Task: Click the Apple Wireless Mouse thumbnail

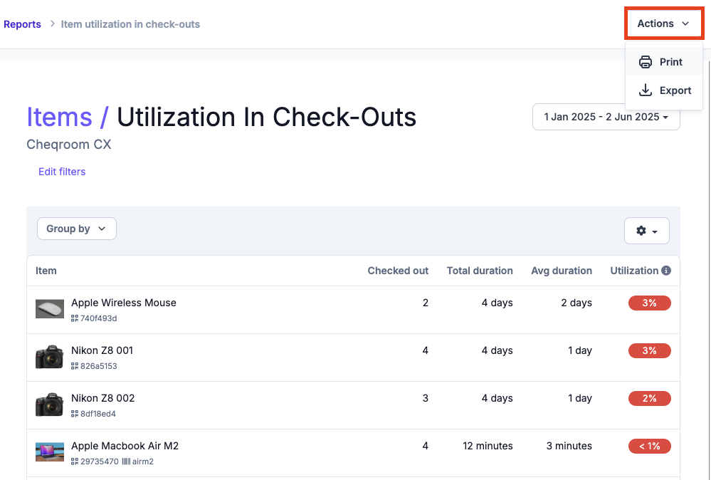Action: pyautogui.click(x=50, y=309)
